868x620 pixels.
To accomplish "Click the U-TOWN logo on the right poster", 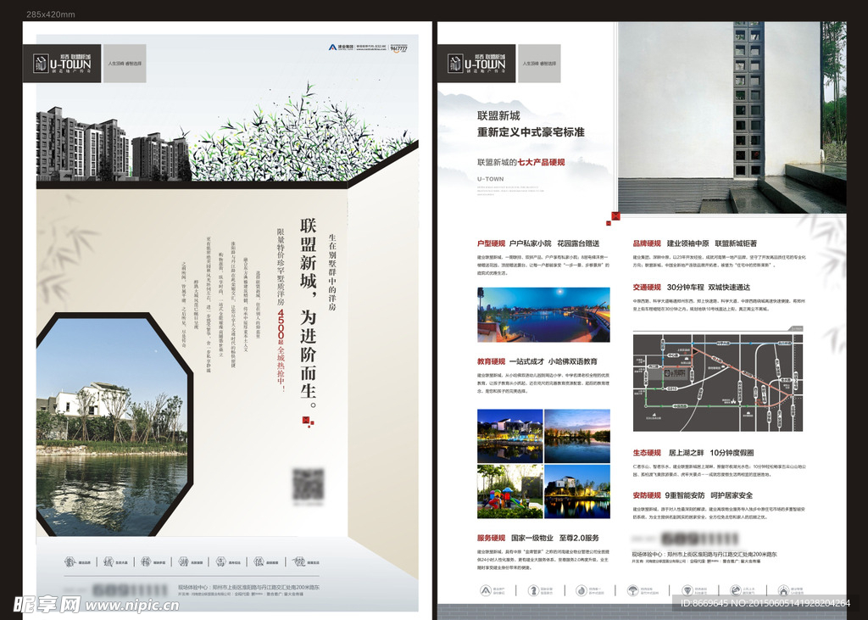I will coord(476,64).
